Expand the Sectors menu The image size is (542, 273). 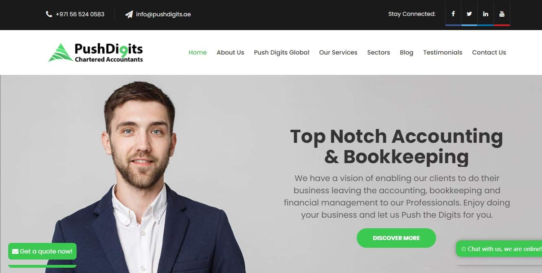(x=379, y=52)
